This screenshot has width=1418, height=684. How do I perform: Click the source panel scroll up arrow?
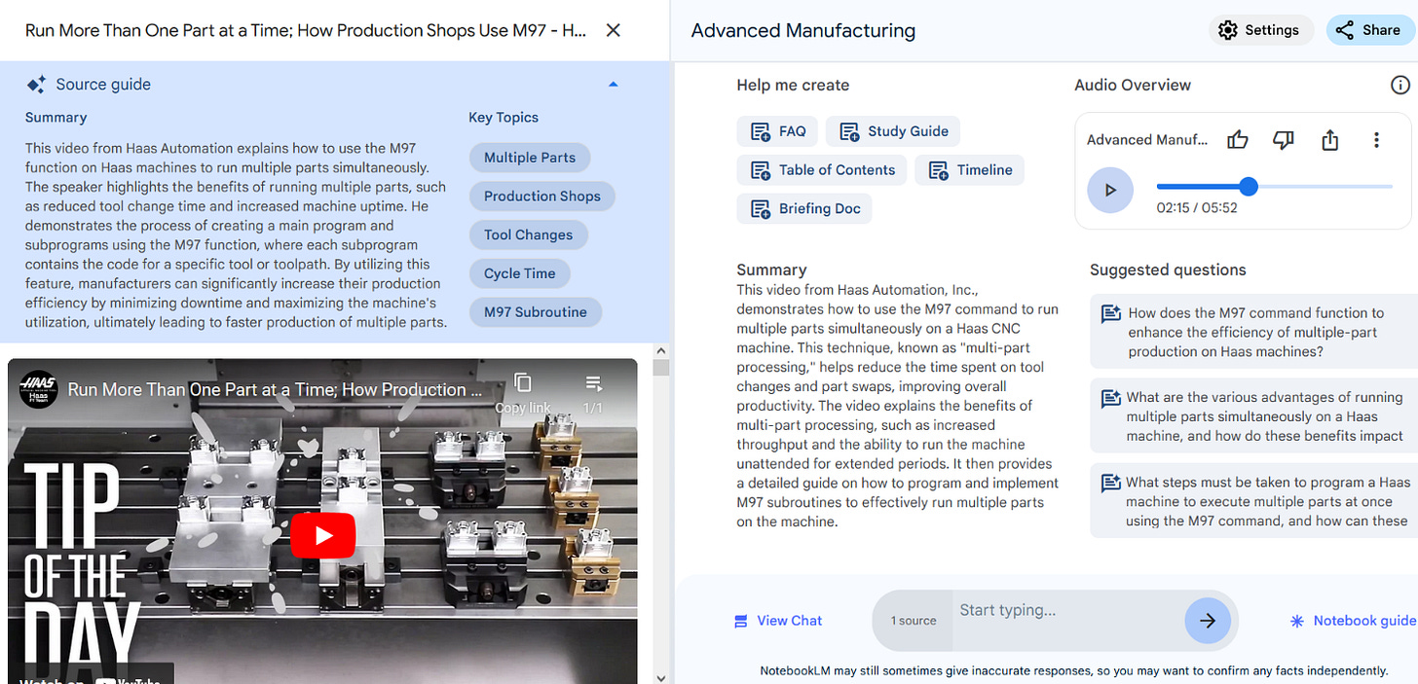[x=661, y=350]
